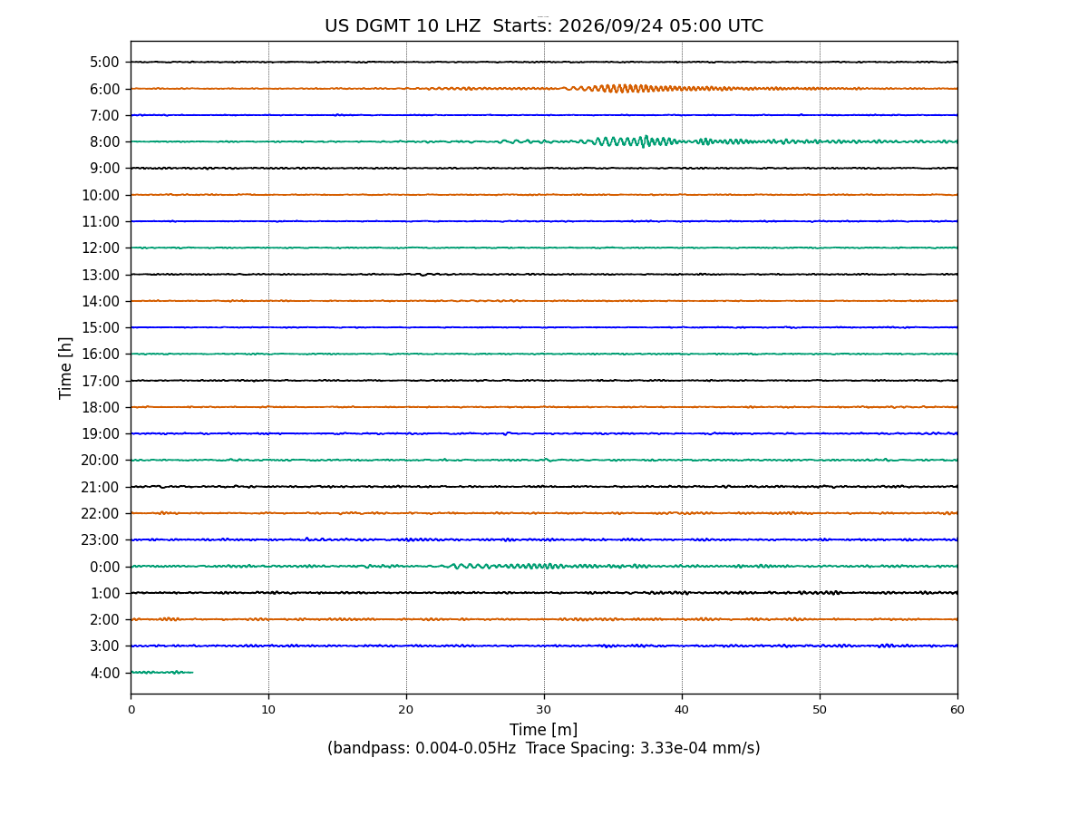Click the bandpass and trace spacing caption
Viewport: 1088px width, 816px height.
point(544,749)
